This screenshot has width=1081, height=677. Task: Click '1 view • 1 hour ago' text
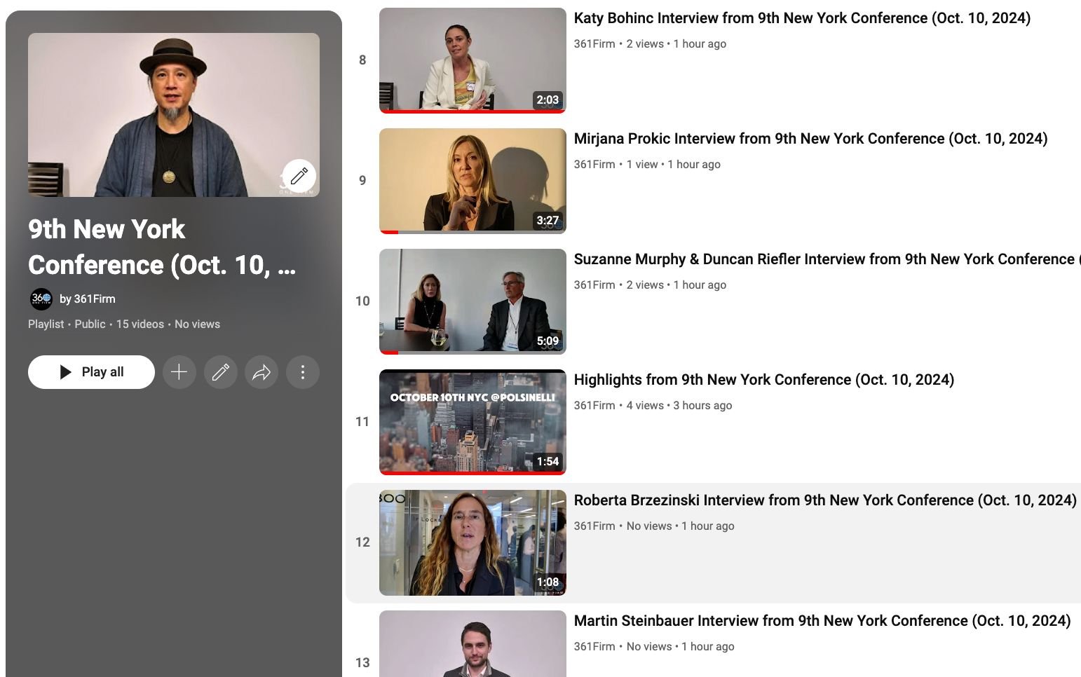point(674,165)
